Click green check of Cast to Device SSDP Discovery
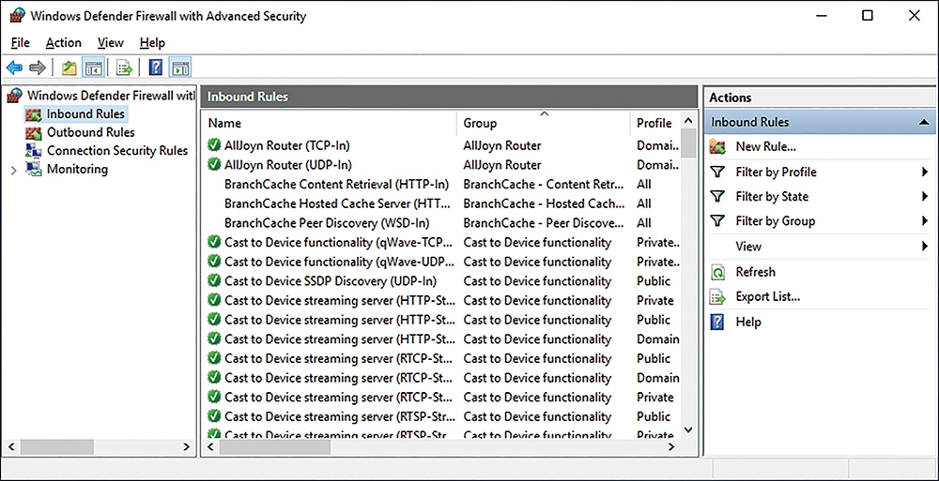 point(214,280)
